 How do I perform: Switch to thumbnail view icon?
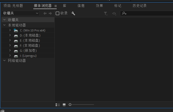64,105
